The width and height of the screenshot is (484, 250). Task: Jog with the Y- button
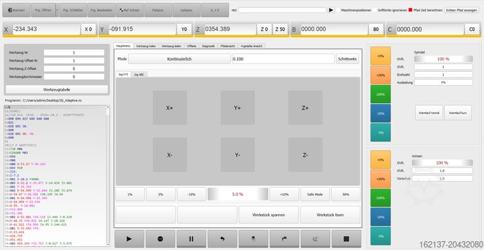coord(238,155)
